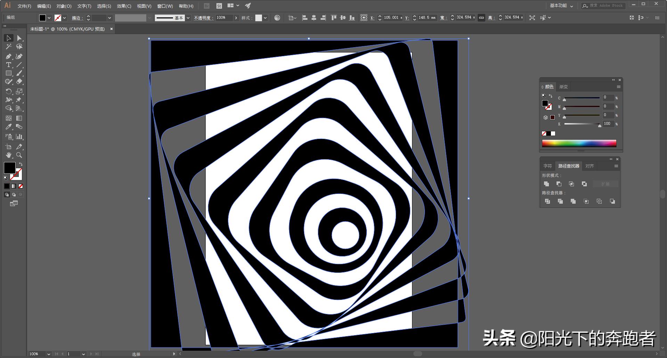Select the Direct Selection tool

pos(20,38)
